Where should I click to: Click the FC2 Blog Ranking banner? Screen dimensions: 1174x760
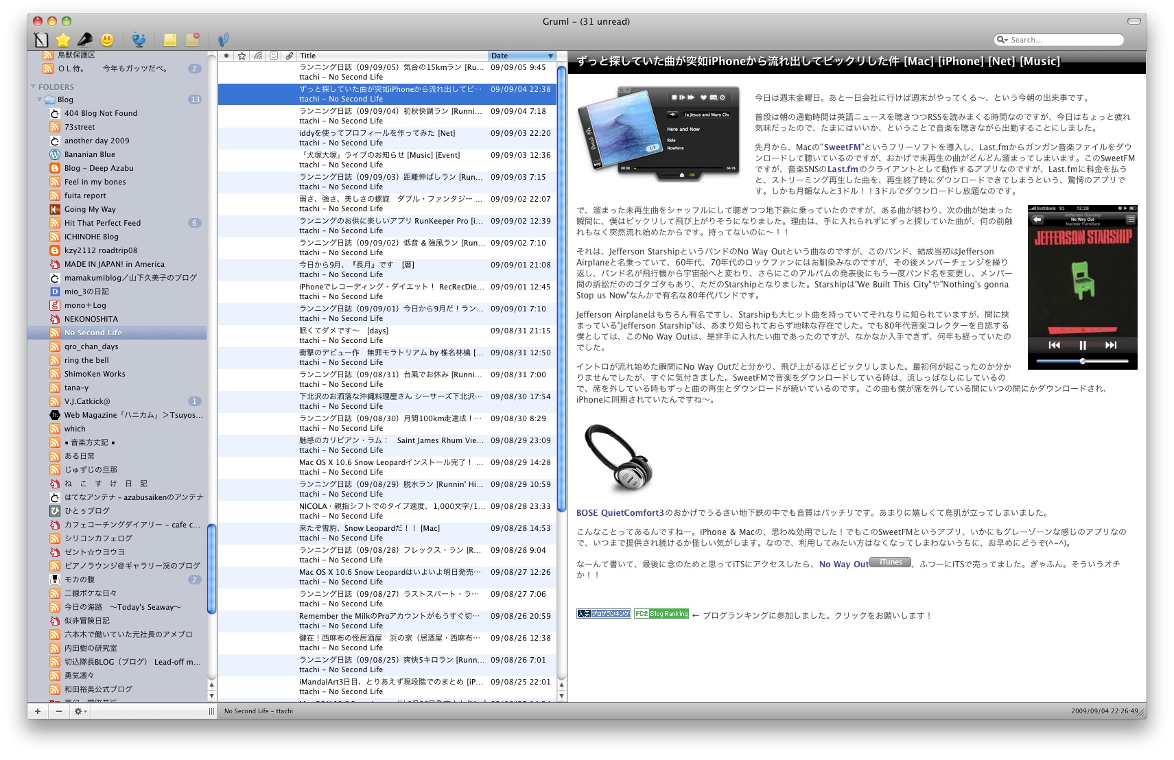point(661,614)
